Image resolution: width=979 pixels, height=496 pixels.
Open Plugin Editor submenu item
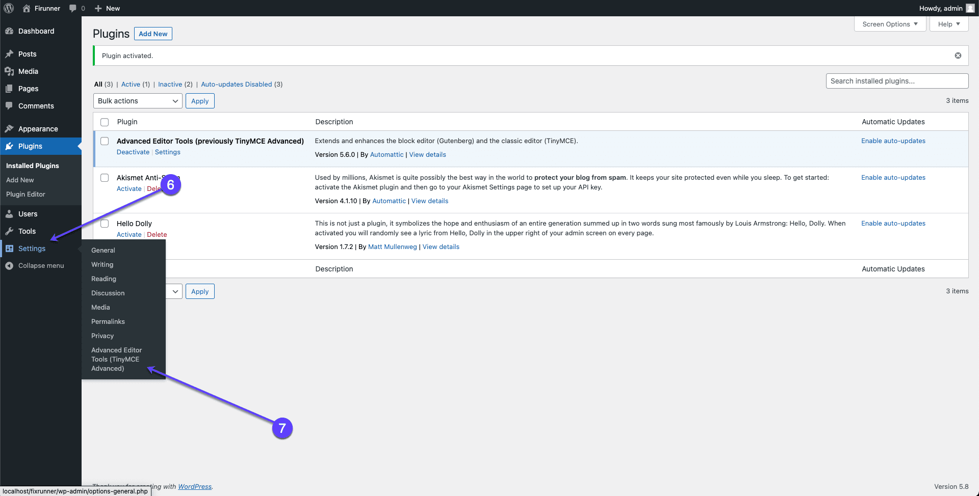click(25, 194)
